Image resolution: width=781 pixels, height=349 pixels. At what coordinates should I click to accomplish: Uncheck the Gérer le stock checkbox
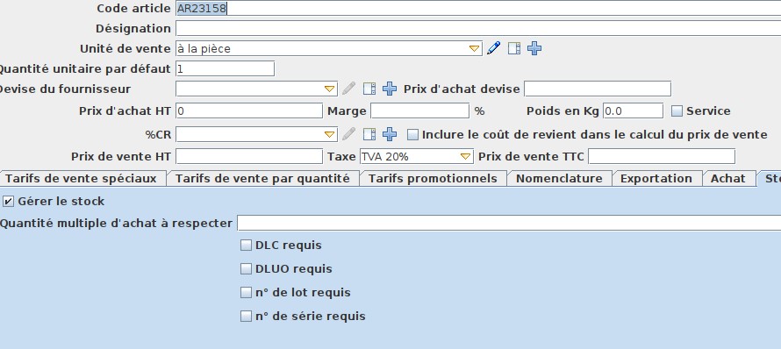[x=8, y=201]
